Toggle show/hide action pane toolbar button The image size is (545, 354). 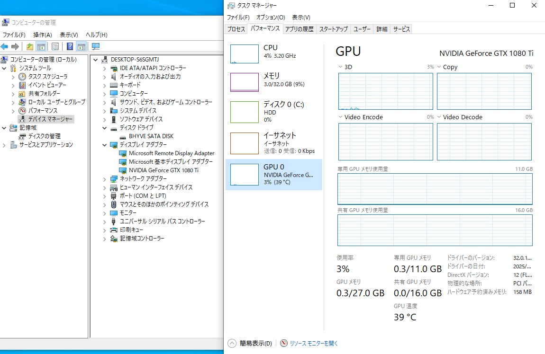pyautogui.click(x=82, y=46)
